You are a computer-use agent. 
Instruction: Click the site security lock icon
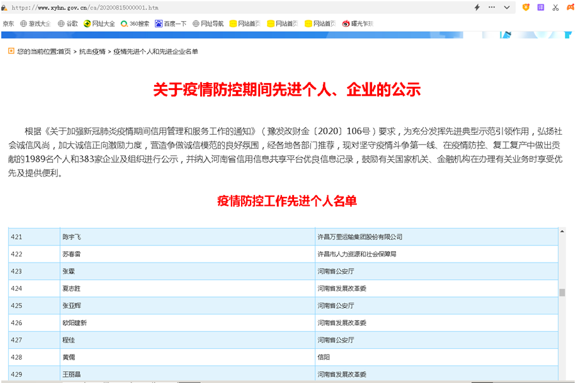pos(4,7)
